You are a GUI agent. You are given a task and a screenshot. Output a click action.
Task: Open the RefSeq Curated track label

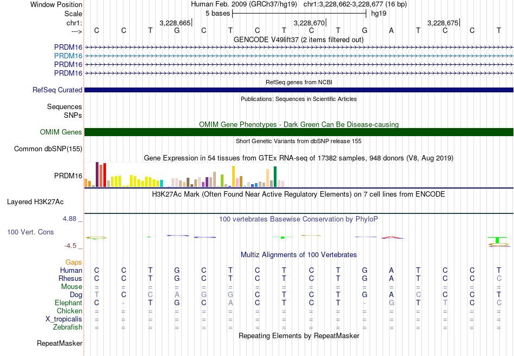(x=57, y=90)
